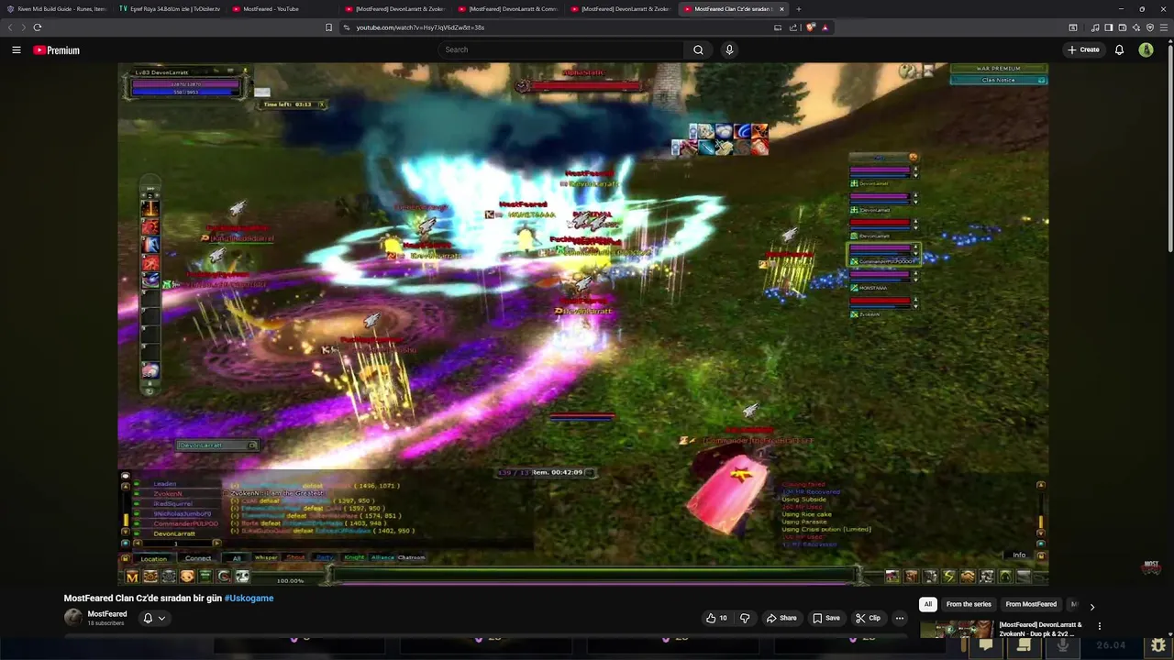Image resolution: width=1174 pixels, height=660 pixels.
Task: Switch to the Eşref Rüya TvDiziler tab
Action: click(170, 9)
